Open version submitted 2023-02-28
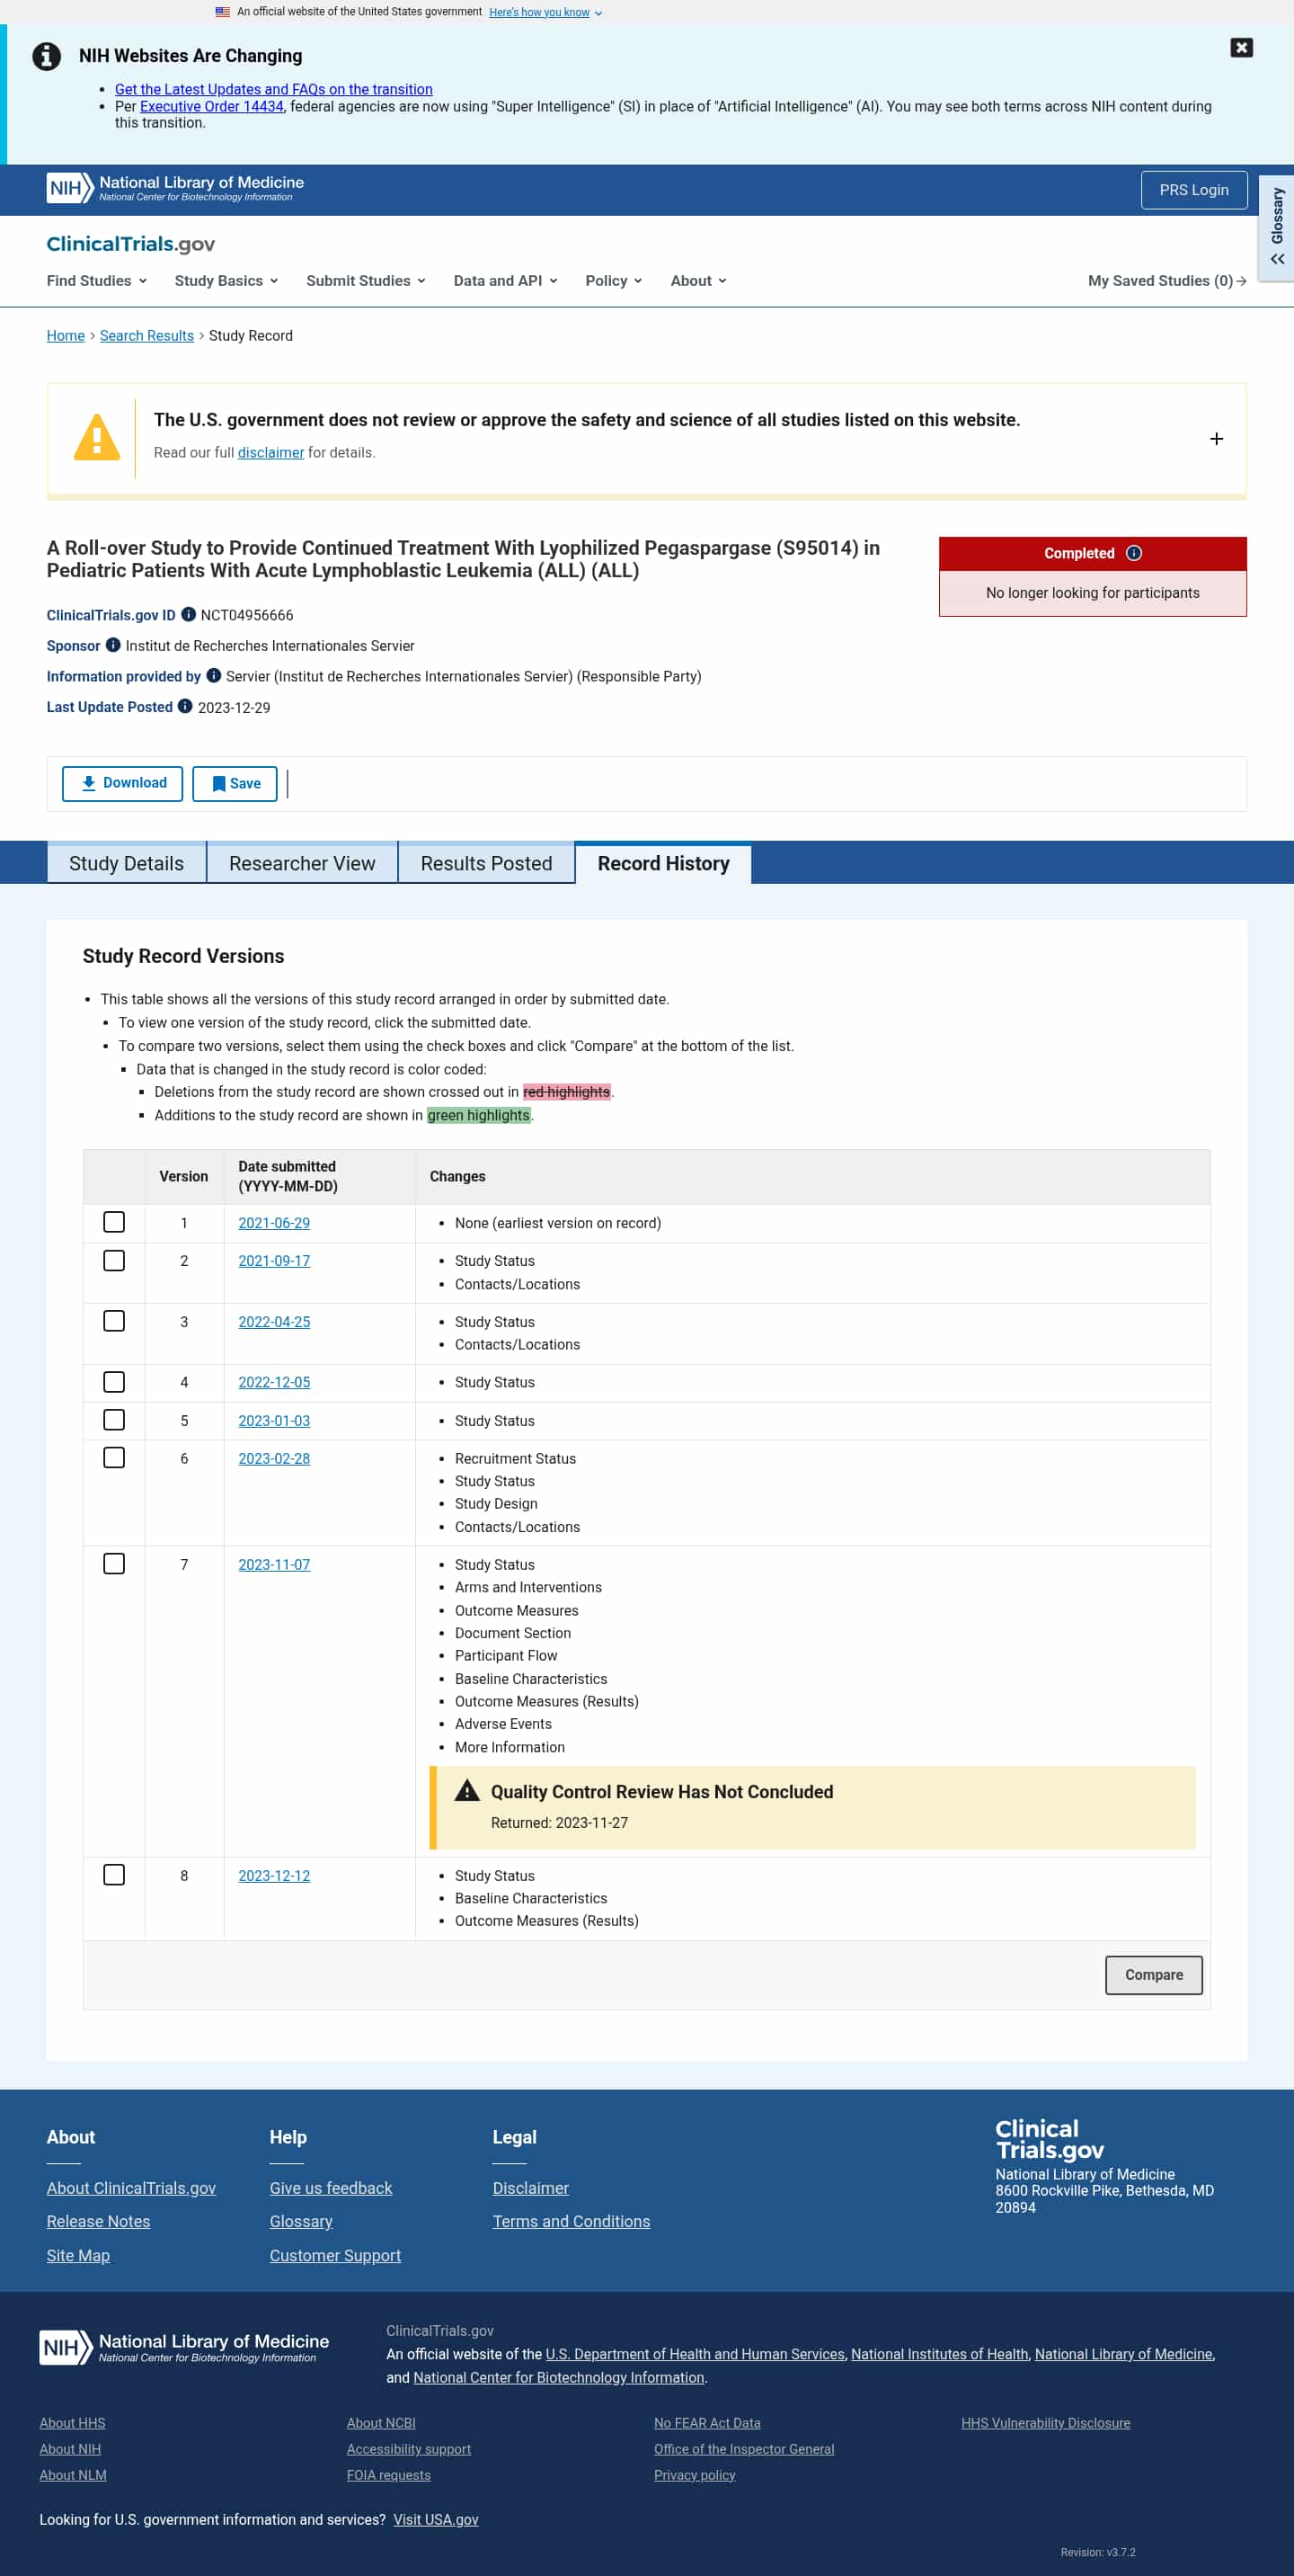 coord(274,1458)
